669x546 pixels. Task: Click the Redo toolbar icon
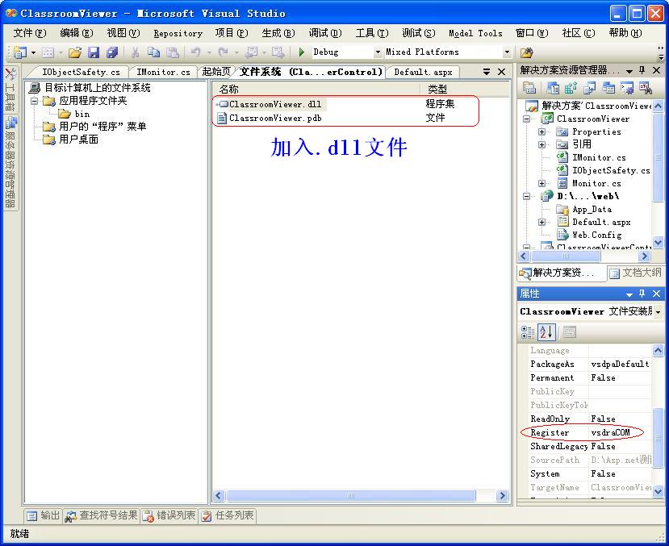tap(224, 52)
